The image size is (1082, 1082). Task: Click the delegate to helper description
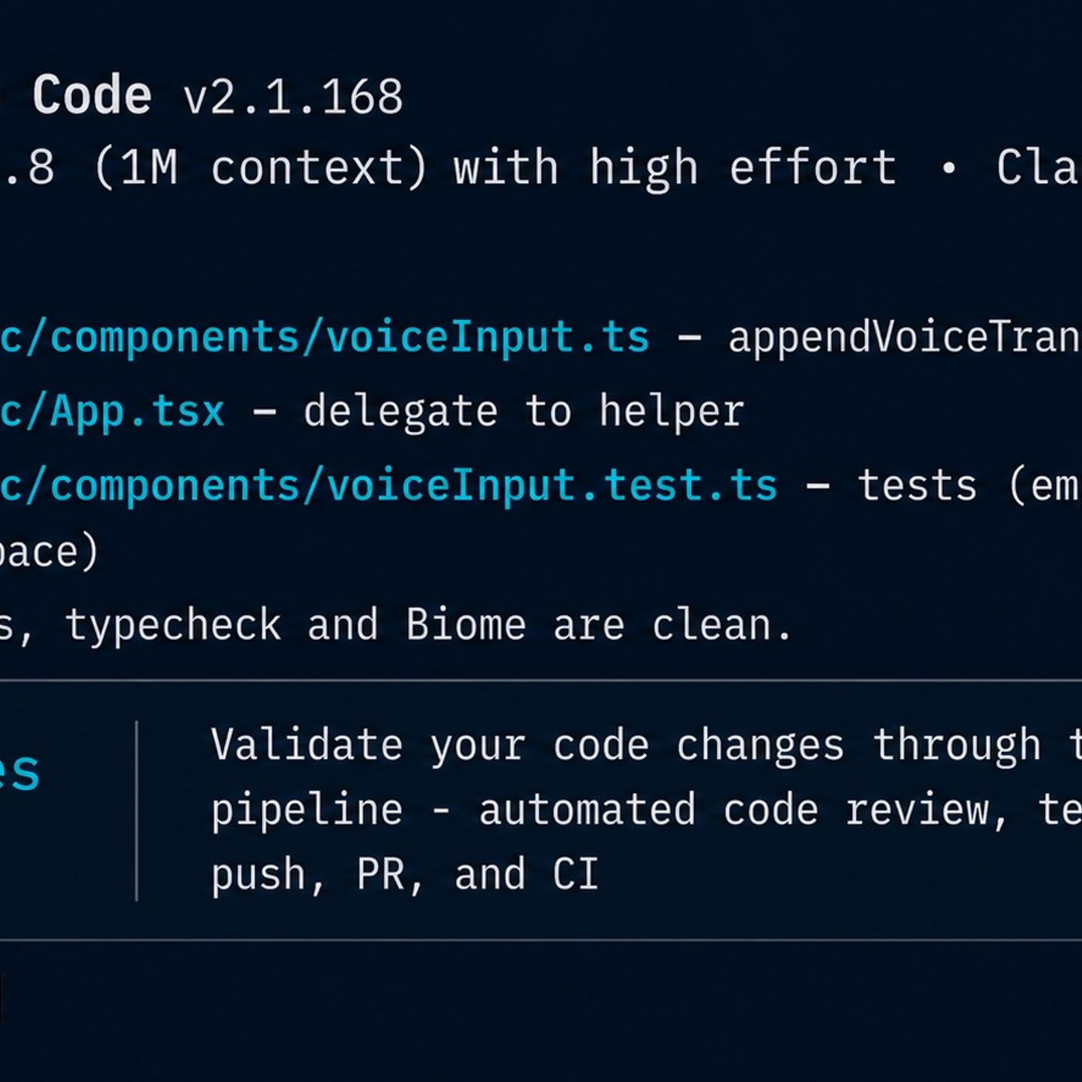coord(524,411)
